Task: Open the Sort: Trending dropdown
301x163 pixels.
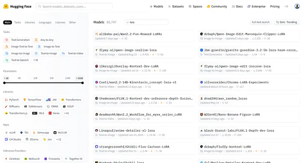Action: click(286, 22)
